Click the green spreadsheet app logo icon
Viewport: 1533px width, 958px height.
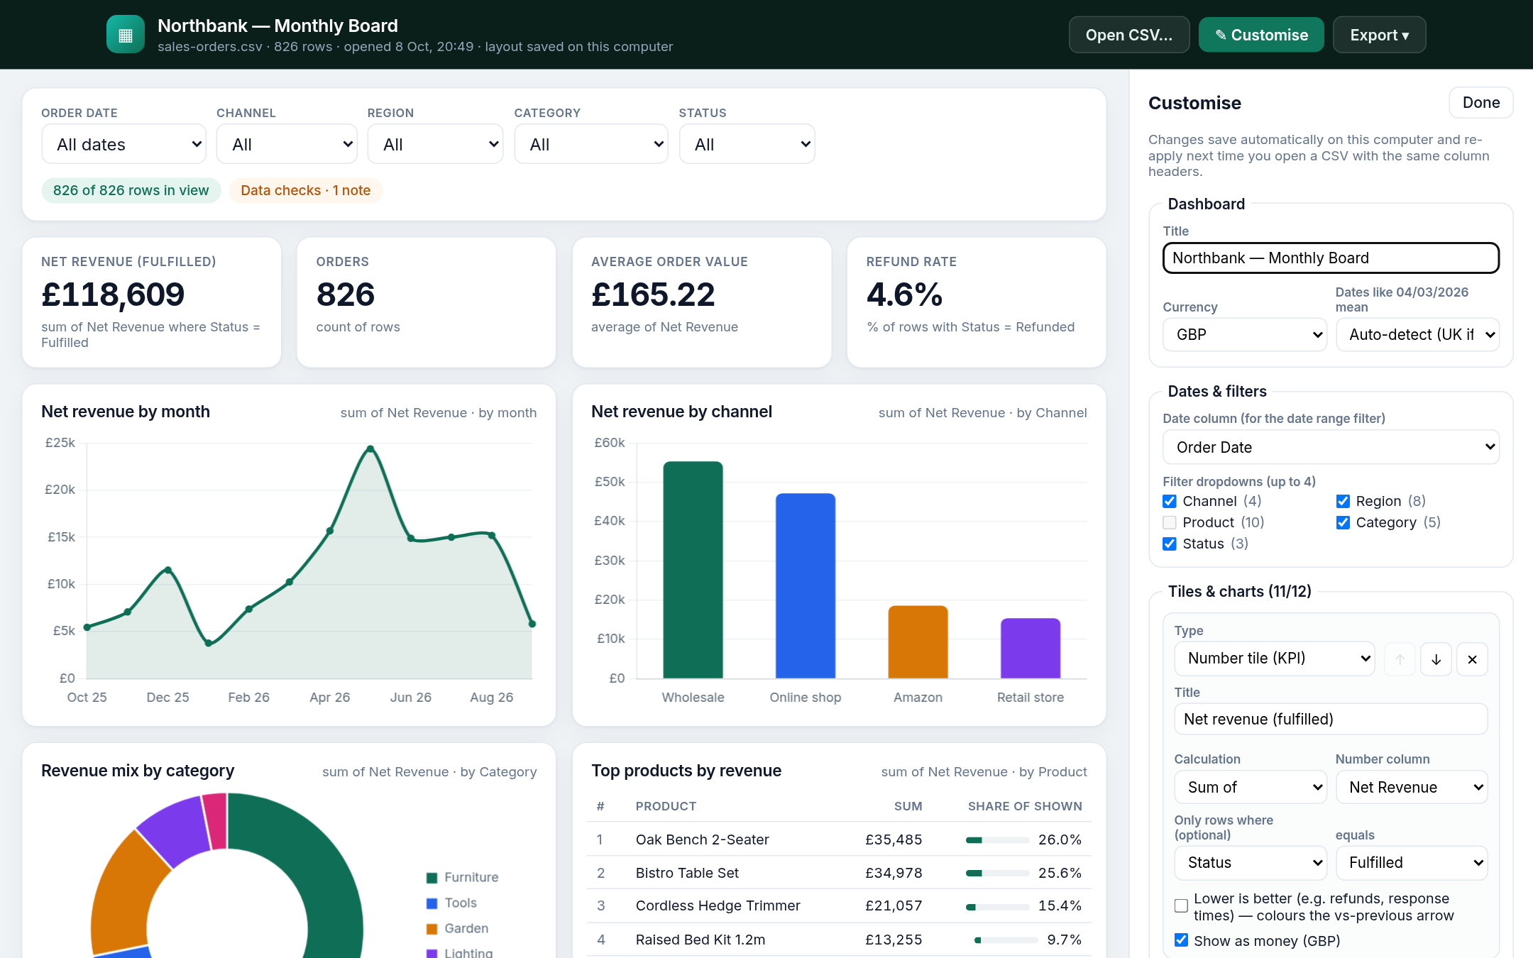(126, 35)
